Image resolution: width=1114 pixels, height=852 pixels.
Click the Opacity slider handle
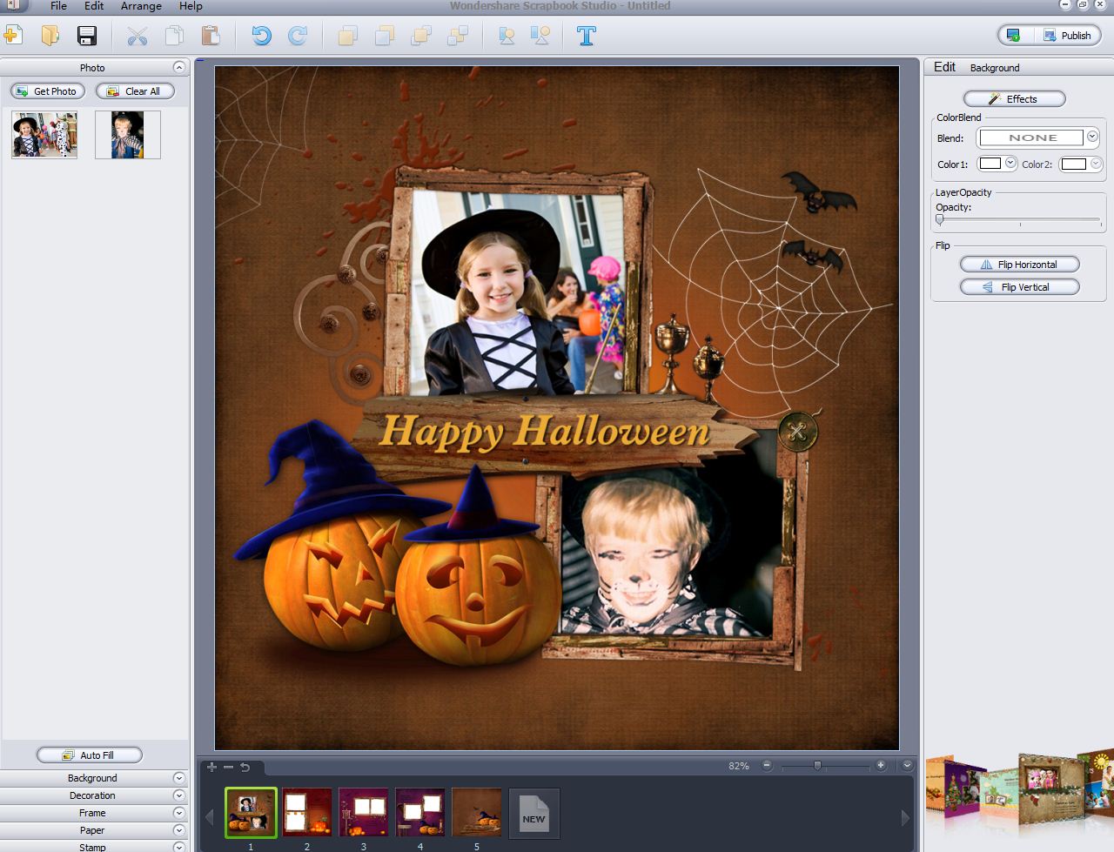coord(940,220)
